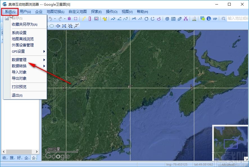The width and height of the screenshot is (249, 167).
Task: Open the chat messages bubble icon
Action: click(x=202, y=19)
